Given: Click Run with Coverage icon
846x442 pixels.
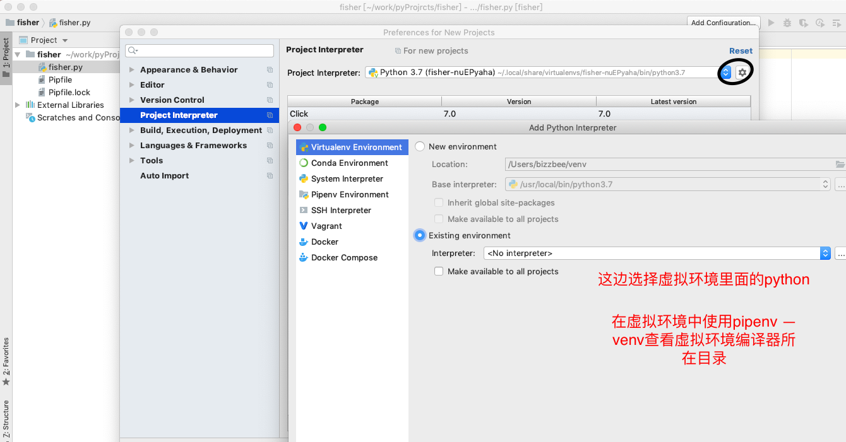Looking at the screenshot, I should pyautogui.click(x=804, y=23).
